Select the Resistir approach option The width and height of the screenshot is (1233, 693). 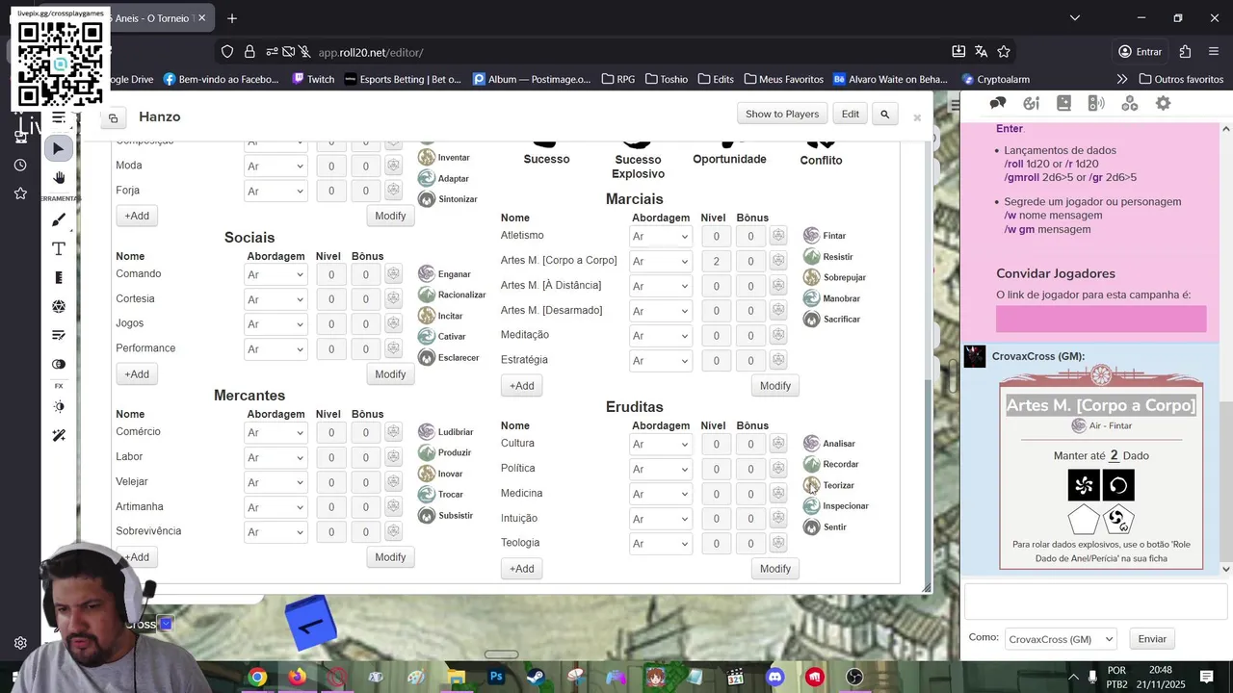[828, 257]
